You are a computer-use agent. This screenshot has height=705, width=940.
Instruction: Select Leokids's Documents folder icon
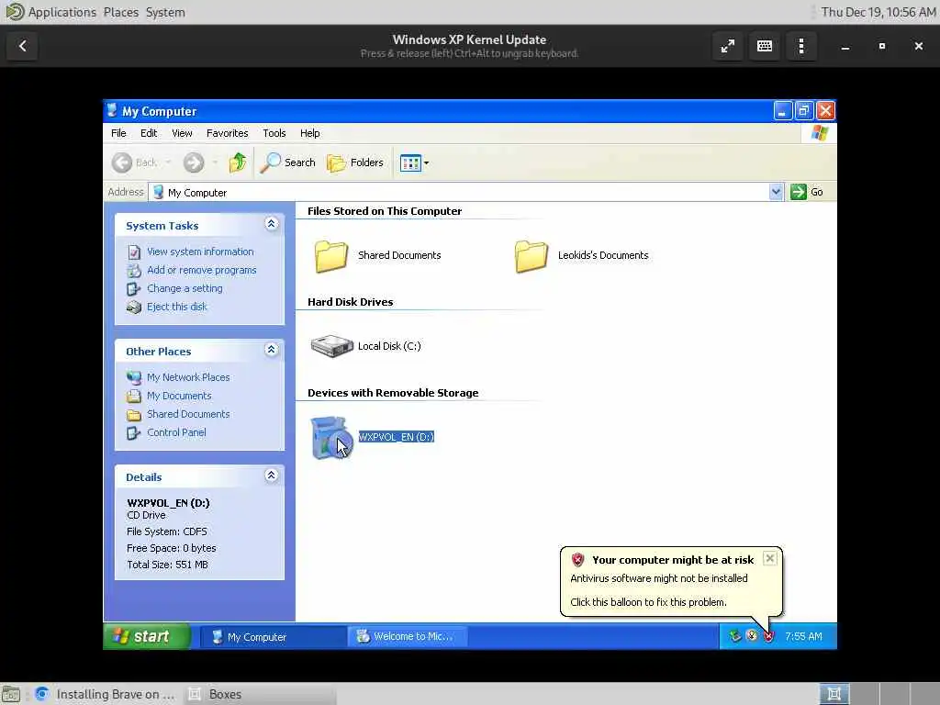point(532,256)
